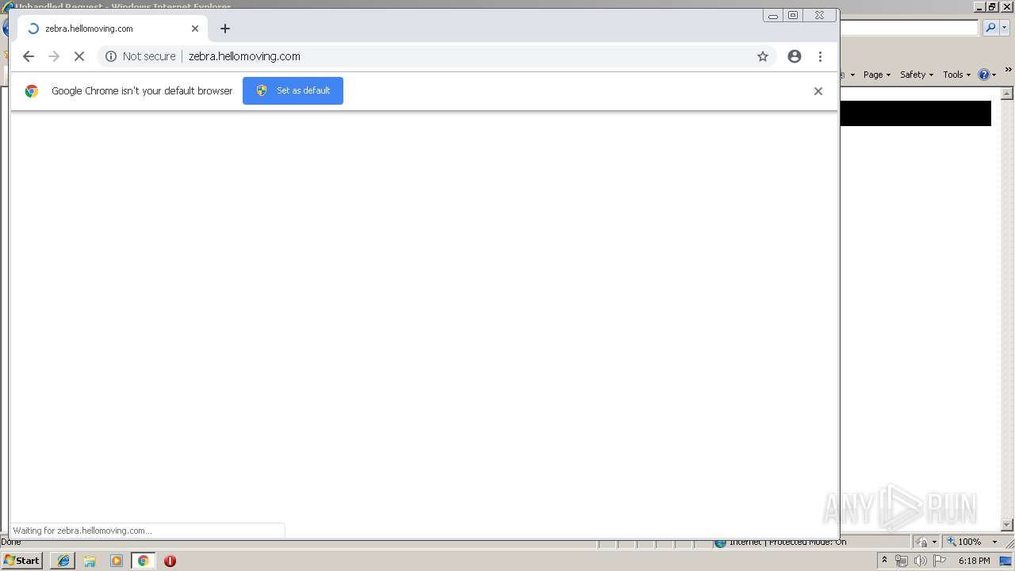
Task: Click the 6:18 PM clock
Action: 974,561
